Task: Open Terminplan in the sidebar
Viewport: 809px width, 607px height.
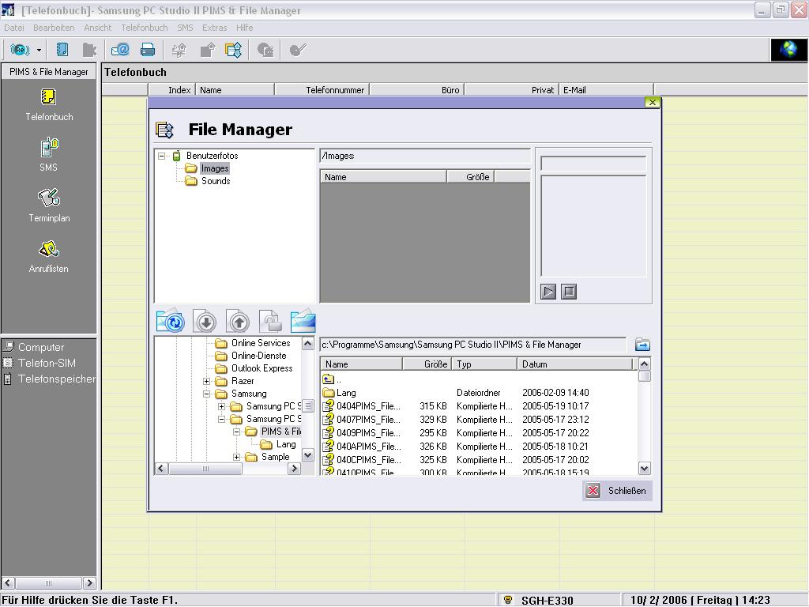Action: pyautogui.click(x=49, y=205)
